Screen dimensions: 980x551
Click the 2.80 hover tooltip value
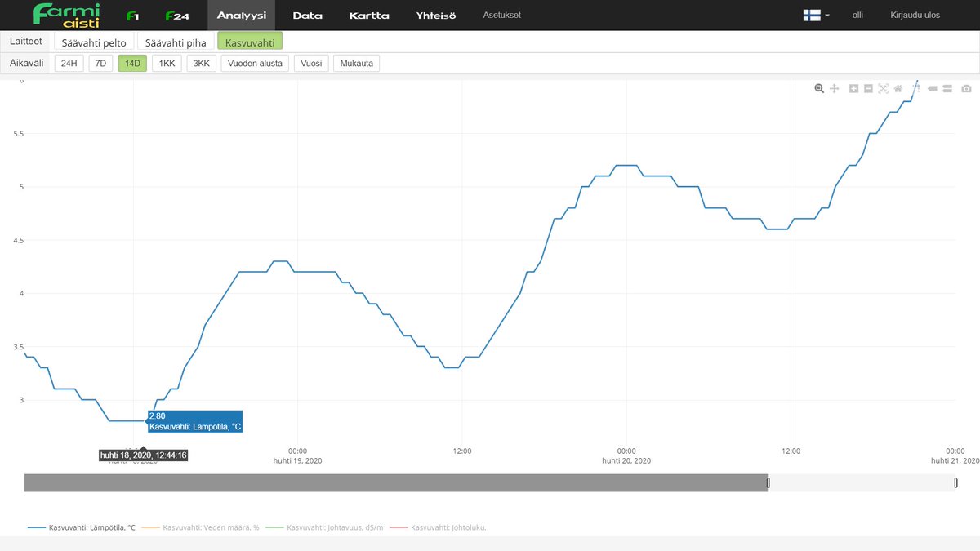pyautogui.click(x=157, y=416)
